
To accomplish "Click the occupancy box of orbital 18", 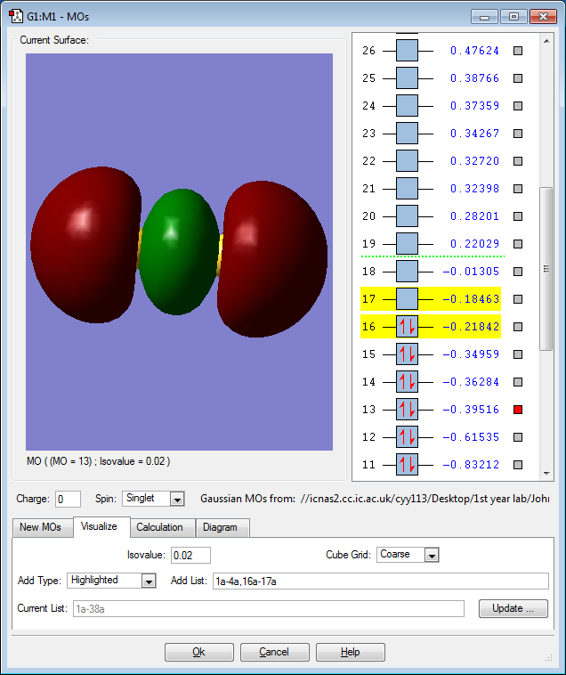I will 407,272.
